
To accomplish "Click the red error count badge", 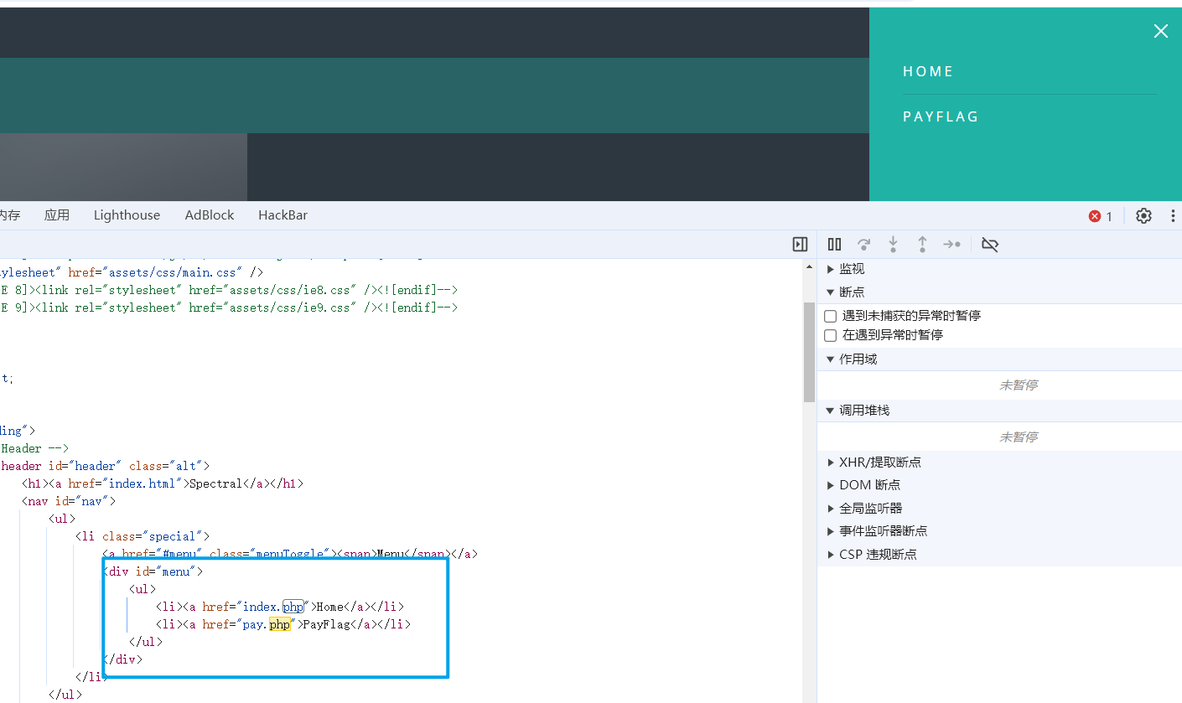I will pos(1100,216).
